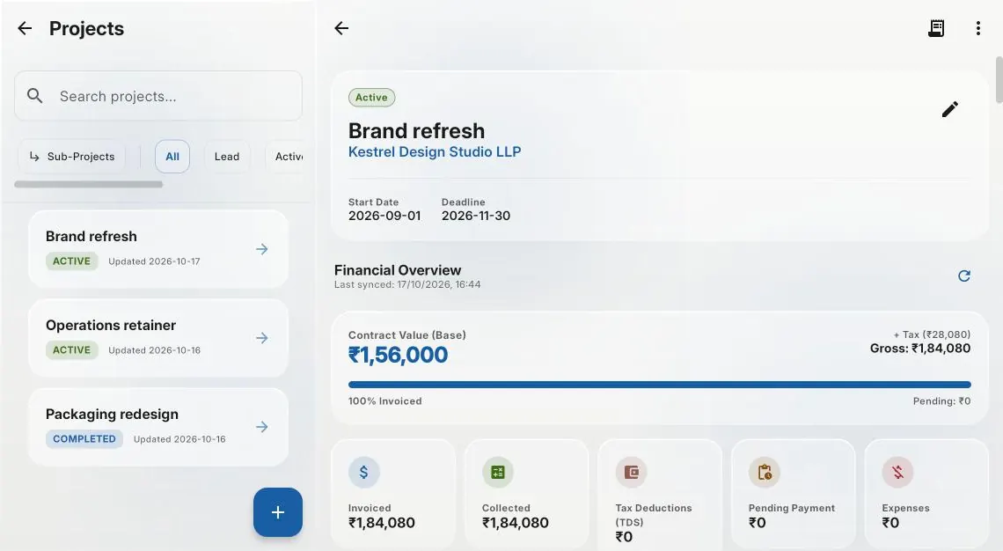Click the Expenses crossed-dollar icon

coord(897,473)
